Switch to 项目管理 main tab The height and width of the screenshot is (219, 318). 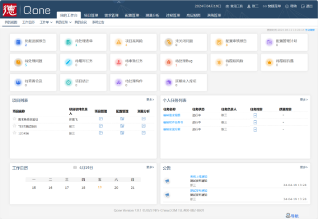(91, 15)
